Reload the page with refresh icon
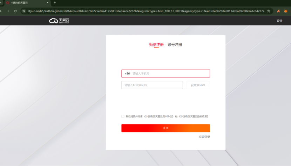This screenshot has height=166, width=291. tap(15, 11)
